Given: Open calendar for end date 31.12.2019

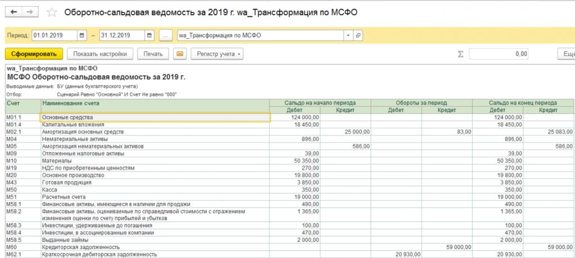Looking at the screenshot, I should (x=149, y=35).
